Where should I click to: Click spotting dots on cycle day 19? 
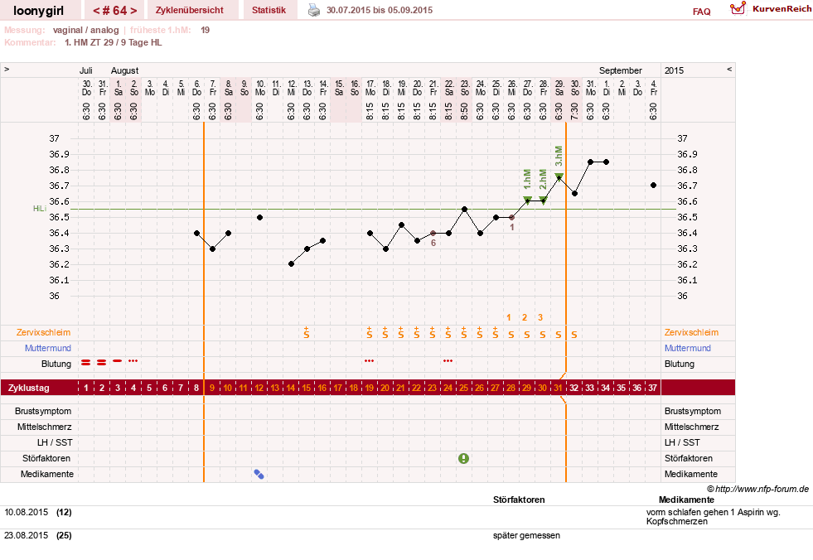point(369,360)
